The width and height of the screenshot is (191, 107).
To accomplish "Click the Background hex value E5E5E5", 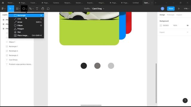I will (166, 26).
